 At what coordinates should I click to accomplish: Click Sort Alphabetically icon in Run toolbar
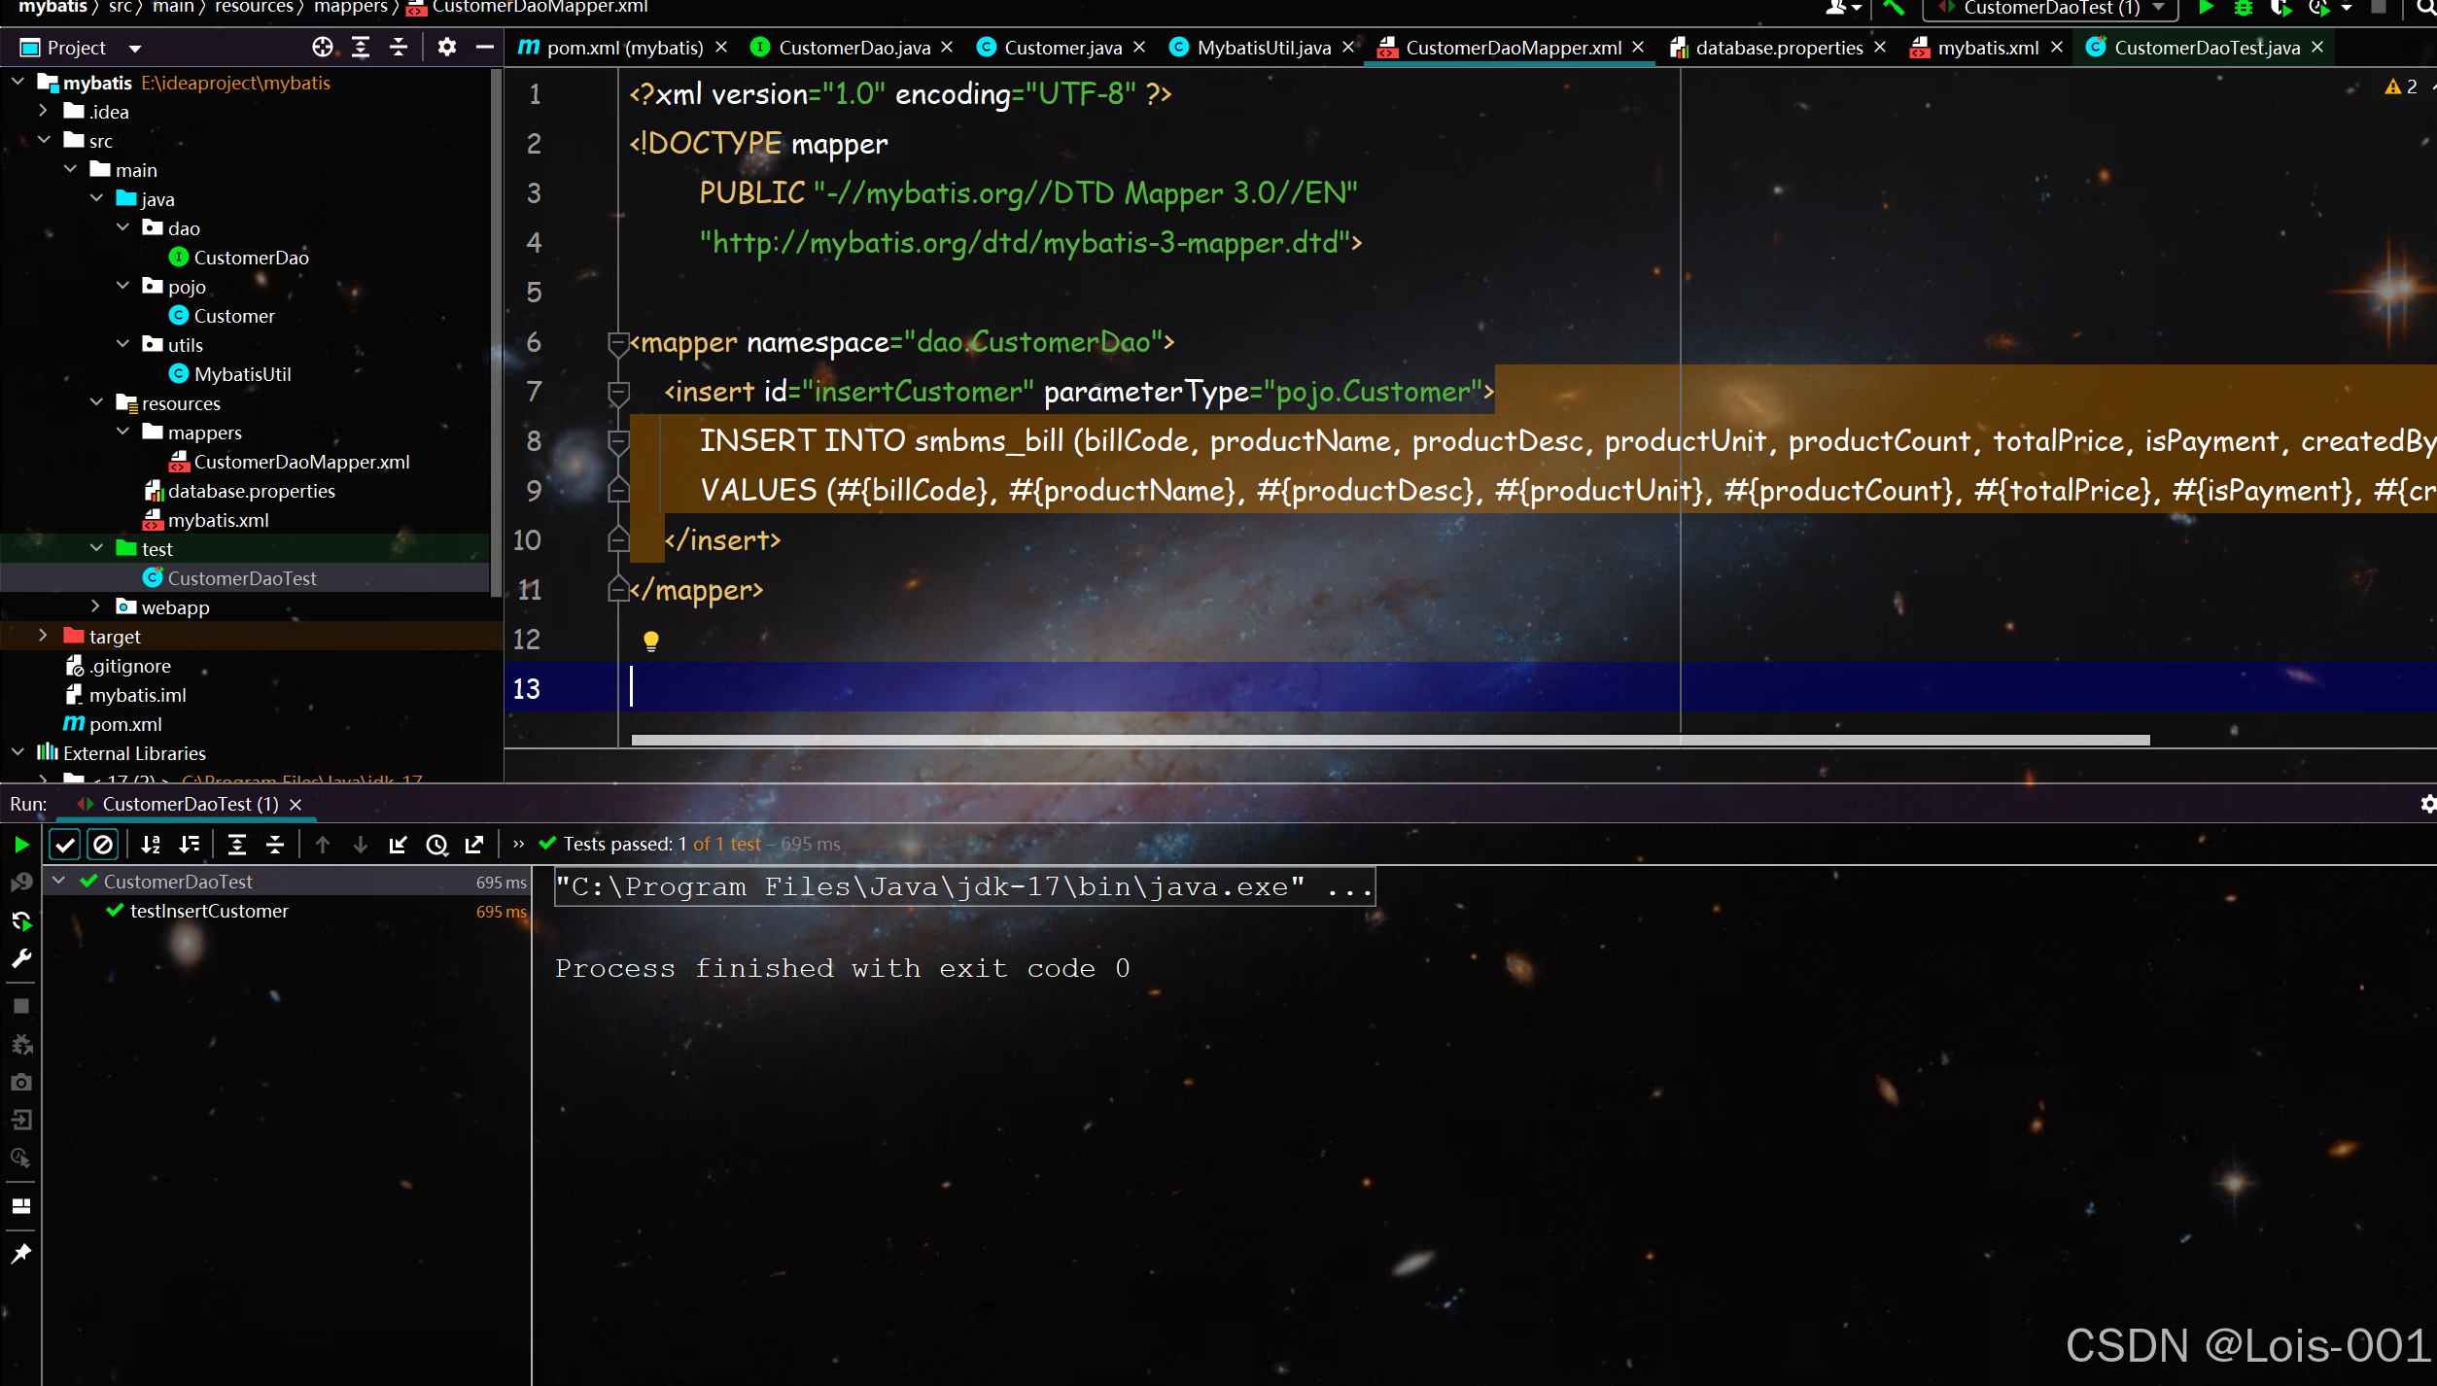[151, 845]
